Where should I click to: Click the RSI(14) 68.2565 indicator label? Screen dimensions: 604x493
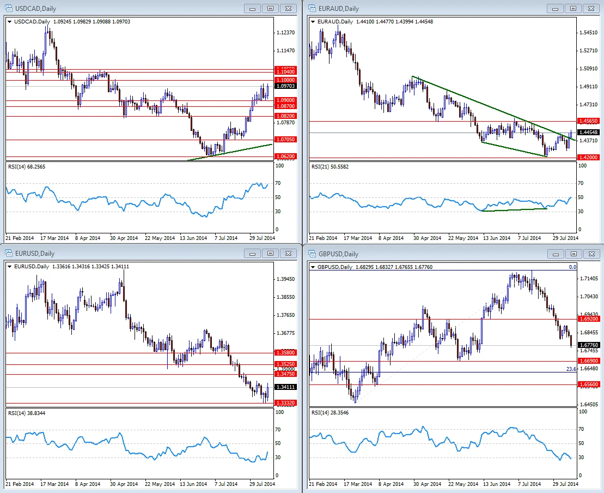coord(27,167)
